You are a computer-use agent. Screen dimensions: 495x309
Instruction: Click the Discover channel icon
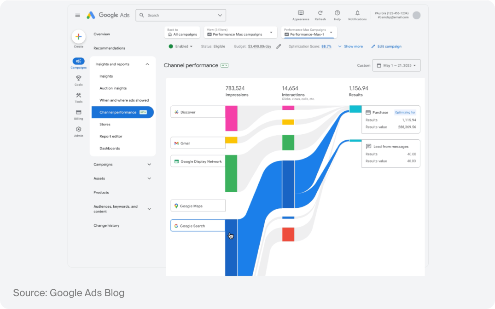pos(176,112)
